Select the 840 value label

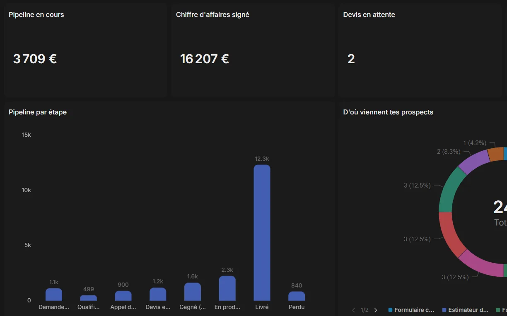(297, 285)
